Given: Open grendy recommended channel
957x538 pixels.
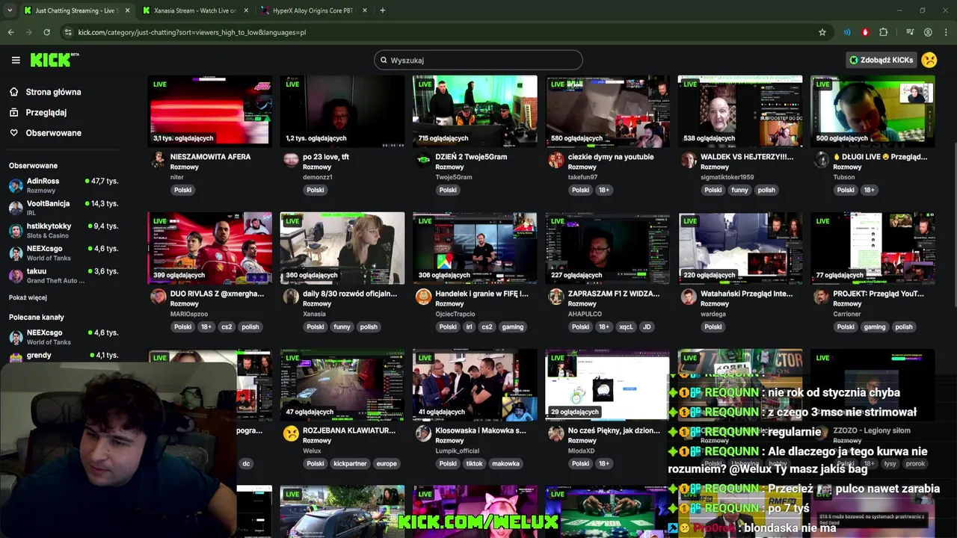Looking at the screenshot, I should [x=64, y=356].
